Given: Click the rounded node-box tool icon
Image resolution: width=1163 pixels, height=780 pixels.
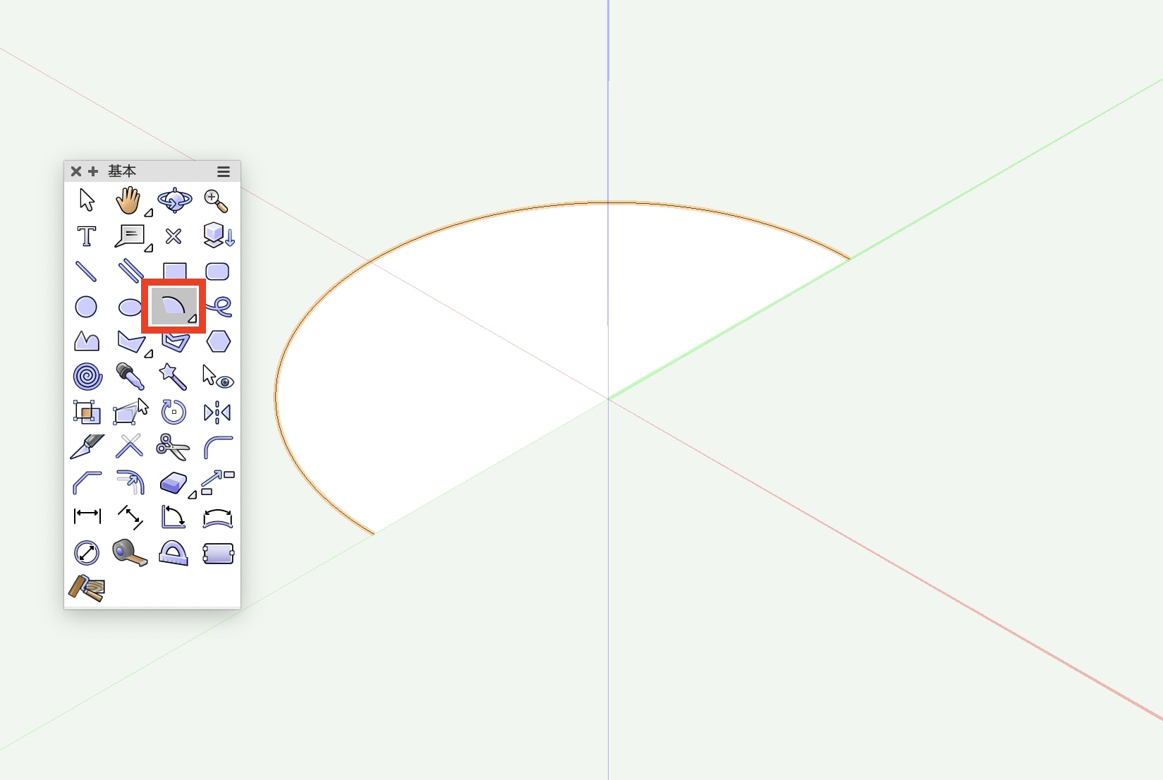Looking at the screenshot, I should tap(218, 554).
